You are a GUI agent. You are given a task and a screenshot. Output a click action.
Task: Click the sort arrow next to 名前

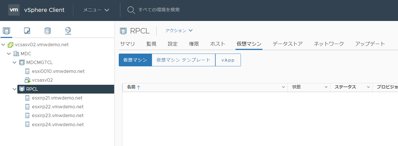tap(139, 87)
